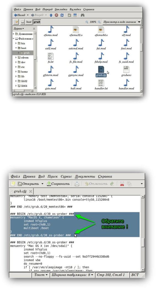Viewport: 156px width, 288px height.
Task: Click print icon in editor toolbar
Action: tap(77, 184)
